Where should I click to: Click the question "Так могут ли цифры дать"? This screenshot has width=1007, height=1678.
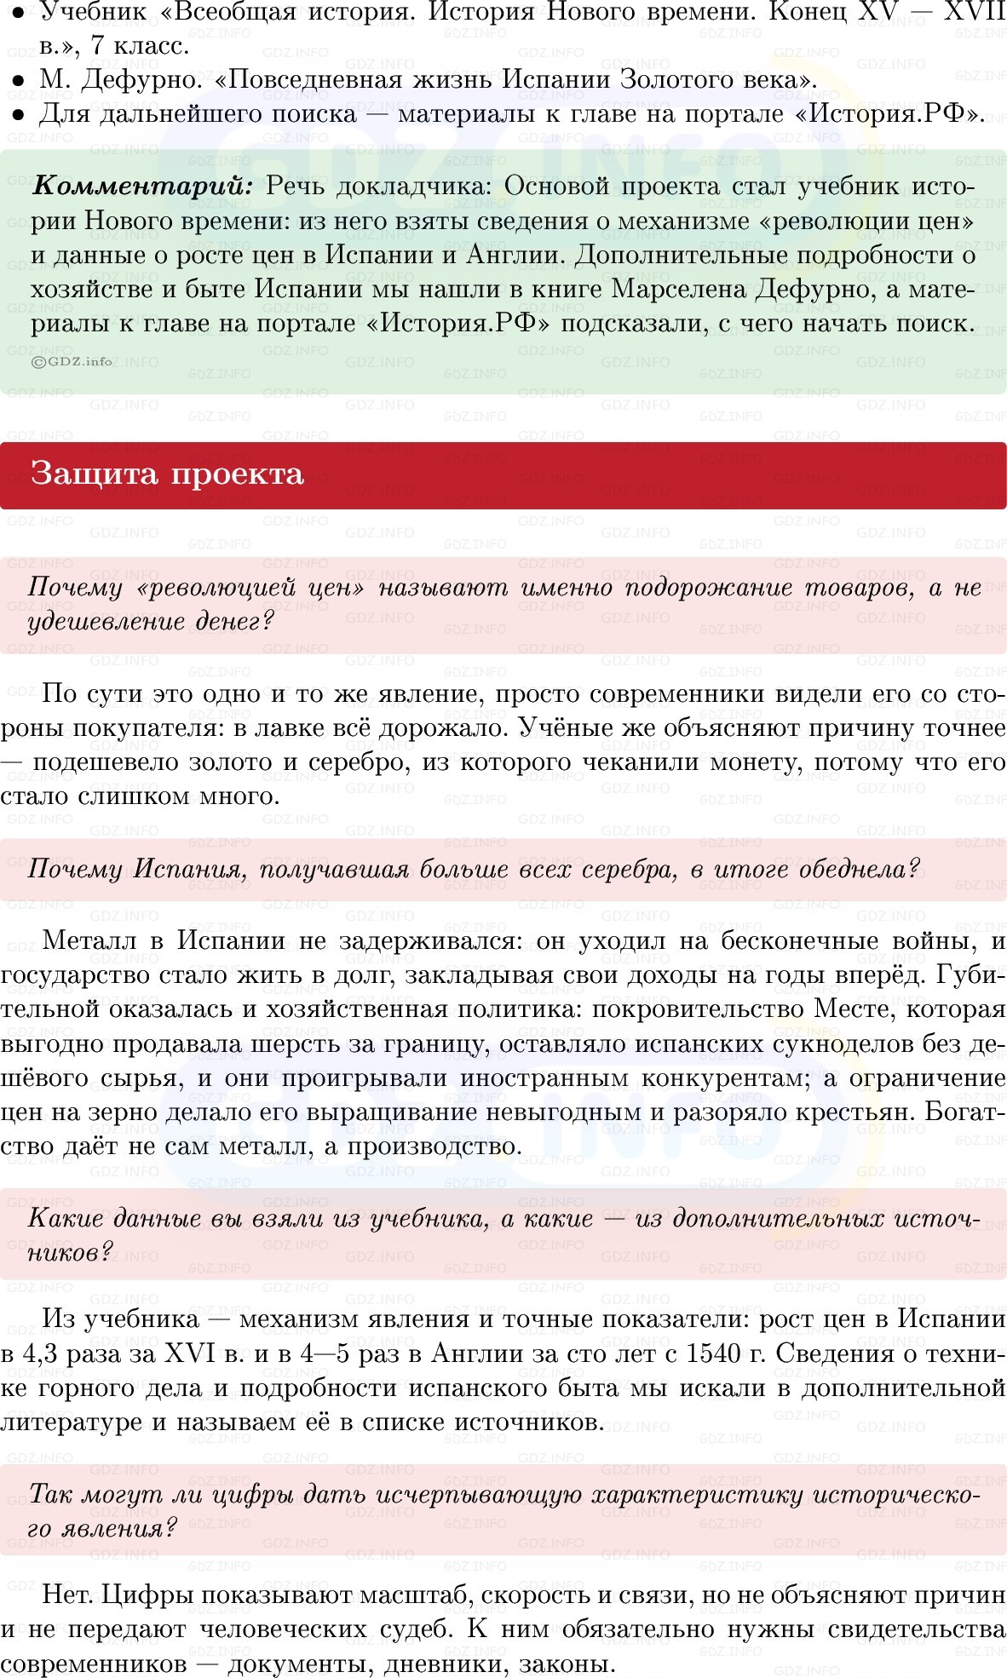504,1511
